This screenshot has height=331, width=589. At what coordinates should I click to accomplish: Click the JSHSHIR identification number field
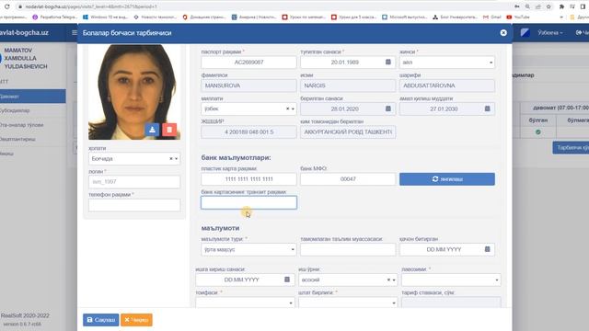(248, 132)
